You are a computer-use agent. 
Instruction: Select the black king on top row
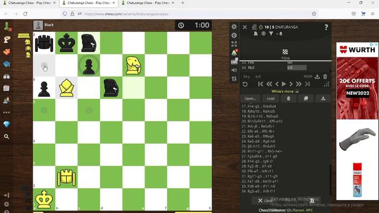[x=66, y=43]
